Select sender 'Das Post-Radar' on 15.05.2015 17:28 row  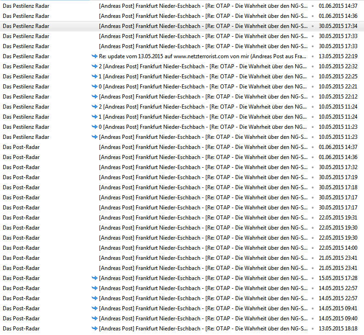coord(21,278)
